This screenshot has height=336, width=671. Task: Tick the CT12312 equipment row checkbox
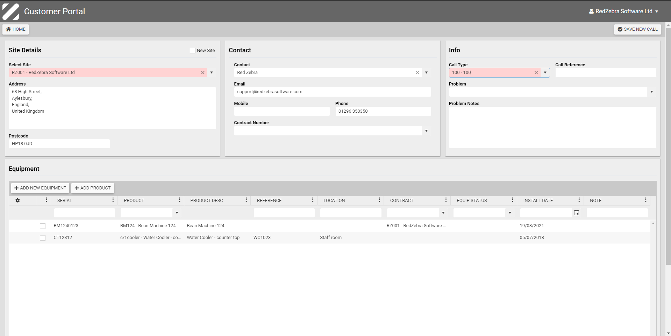[43, 238]
